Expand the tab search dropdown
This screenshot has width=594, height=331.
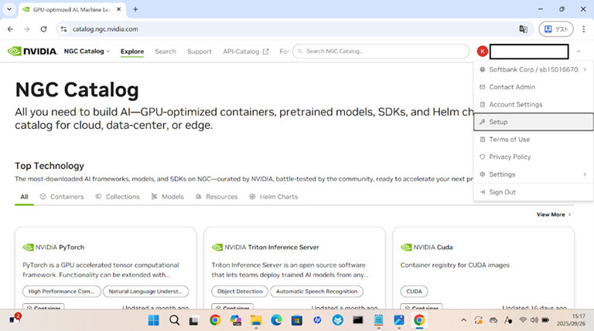9,9
